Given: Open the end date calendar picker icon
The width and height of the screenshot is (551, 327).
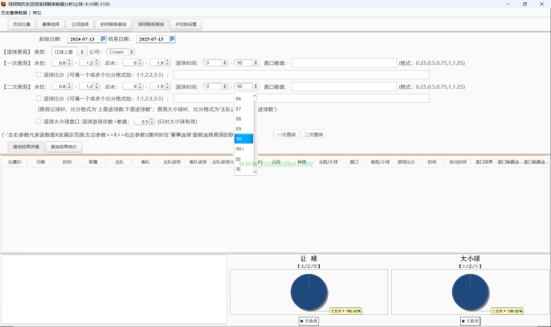Looking at the screenshot, I should coord(172,39).
